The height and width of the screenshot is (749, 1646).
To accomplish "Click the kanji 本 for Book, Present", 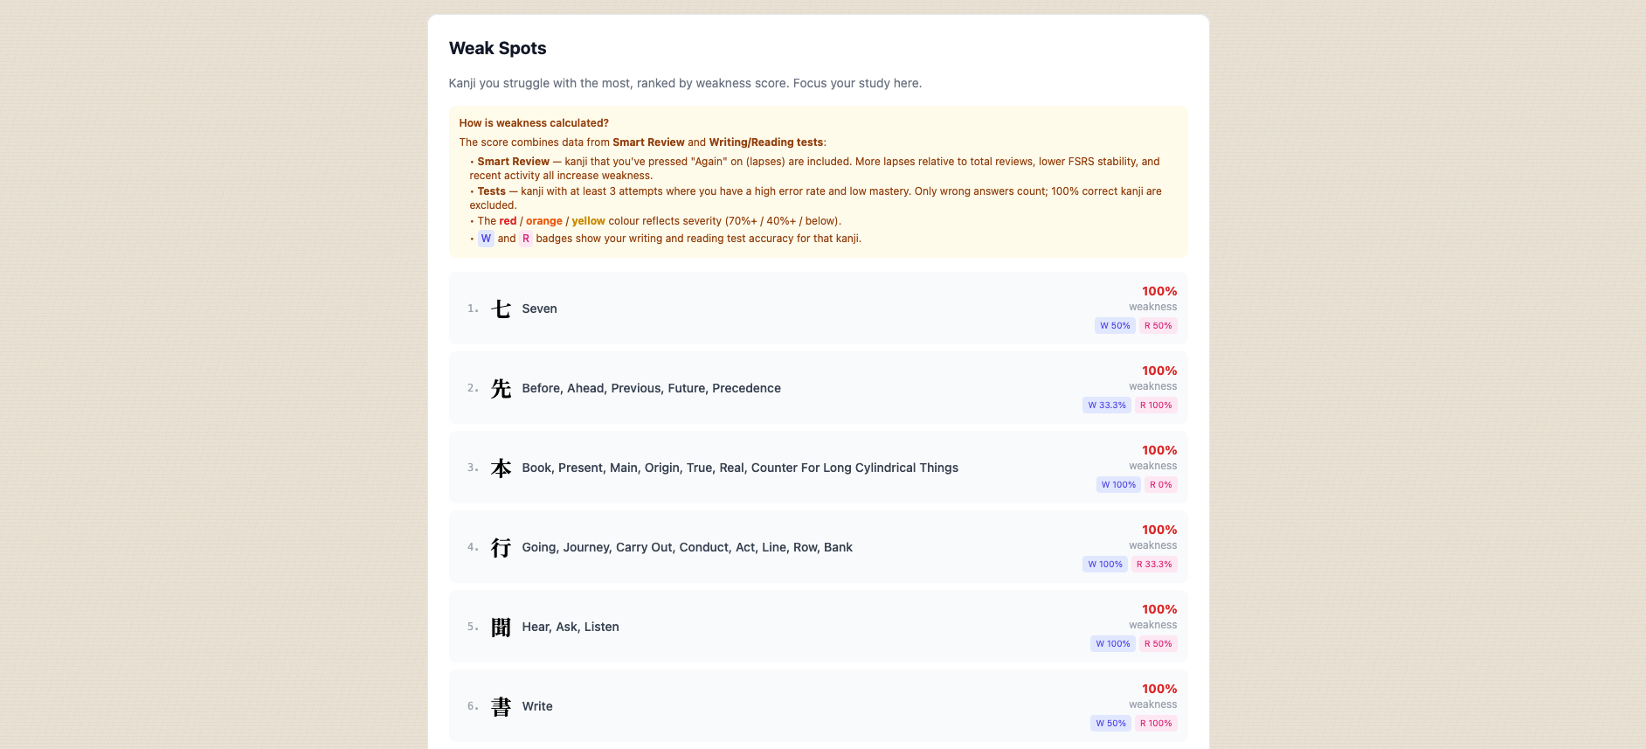I will point(501,468).
